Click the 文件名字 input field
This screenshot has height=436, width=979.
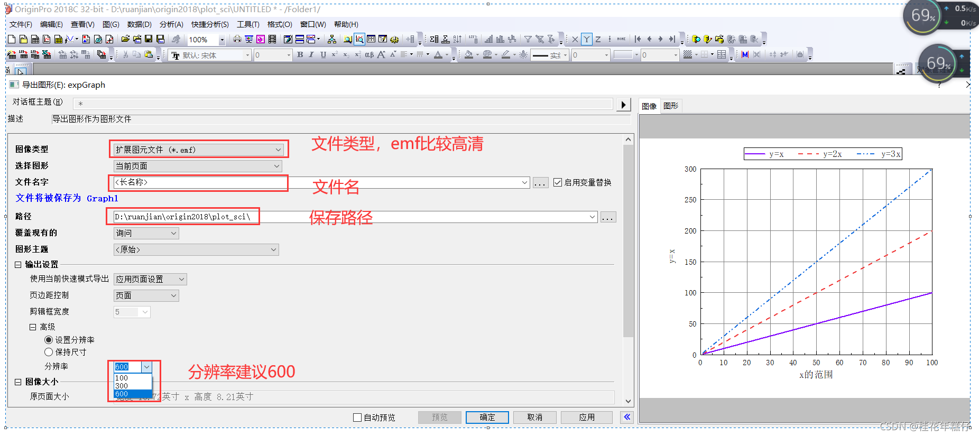(x=321, y=182)
